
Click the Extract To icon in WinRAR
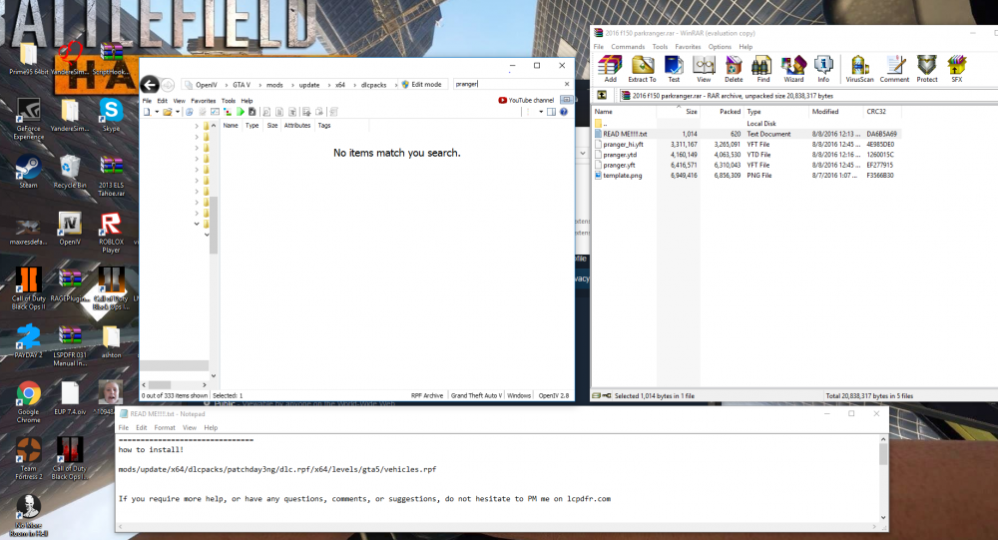point(642,69)
